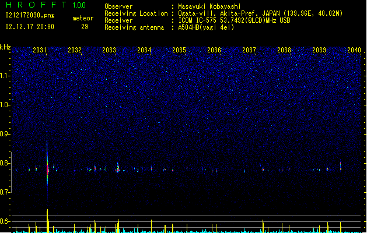Click the date stamp 02.12.17 20:30

pos(30,27)
